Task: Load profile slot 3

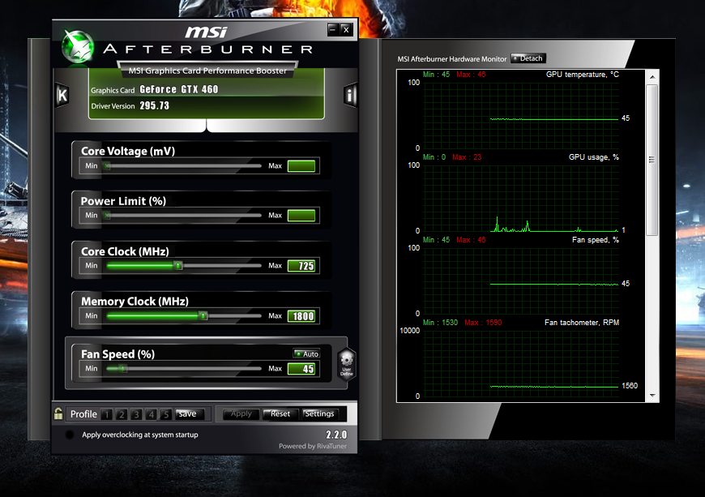Action: coord(136,414)
